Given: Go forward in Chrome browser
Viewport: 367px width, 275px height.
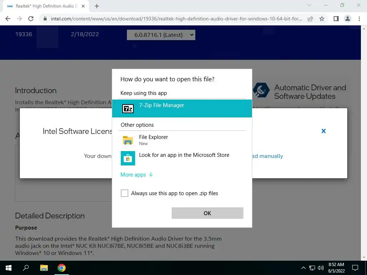Looking at the screenshot, I should tap(19, 19).
